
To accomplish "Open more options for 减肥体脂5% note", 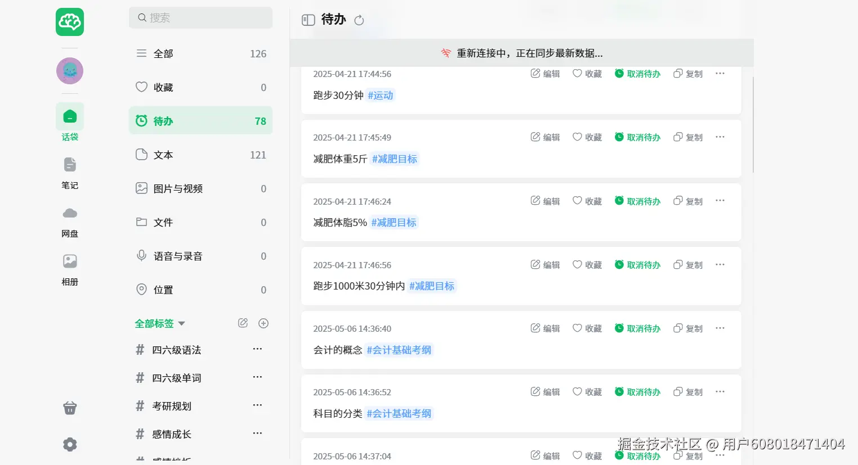I will click(x=720, y=201).
